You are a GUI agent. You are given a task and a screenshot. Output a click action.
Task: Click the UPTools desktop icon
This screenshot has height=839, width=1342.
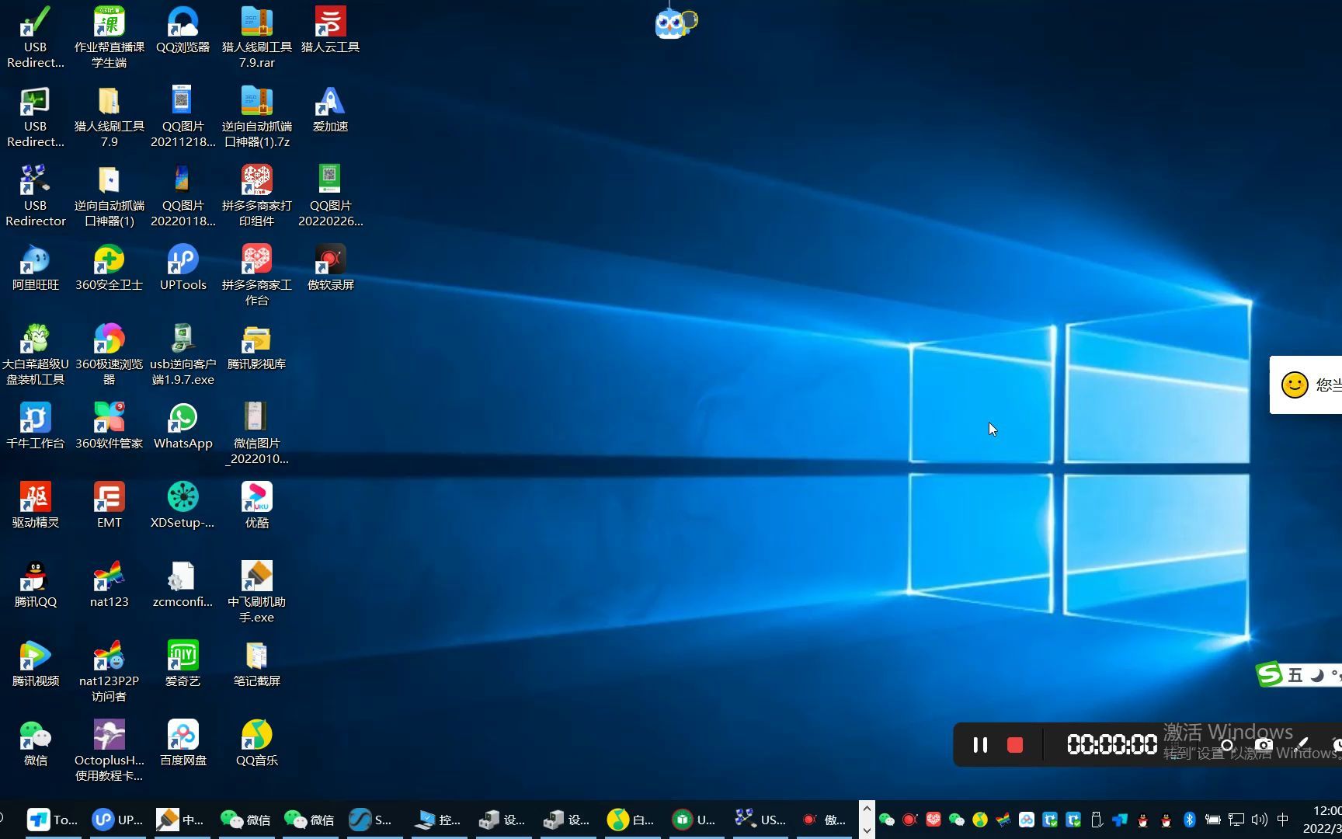tap(183, 268)
